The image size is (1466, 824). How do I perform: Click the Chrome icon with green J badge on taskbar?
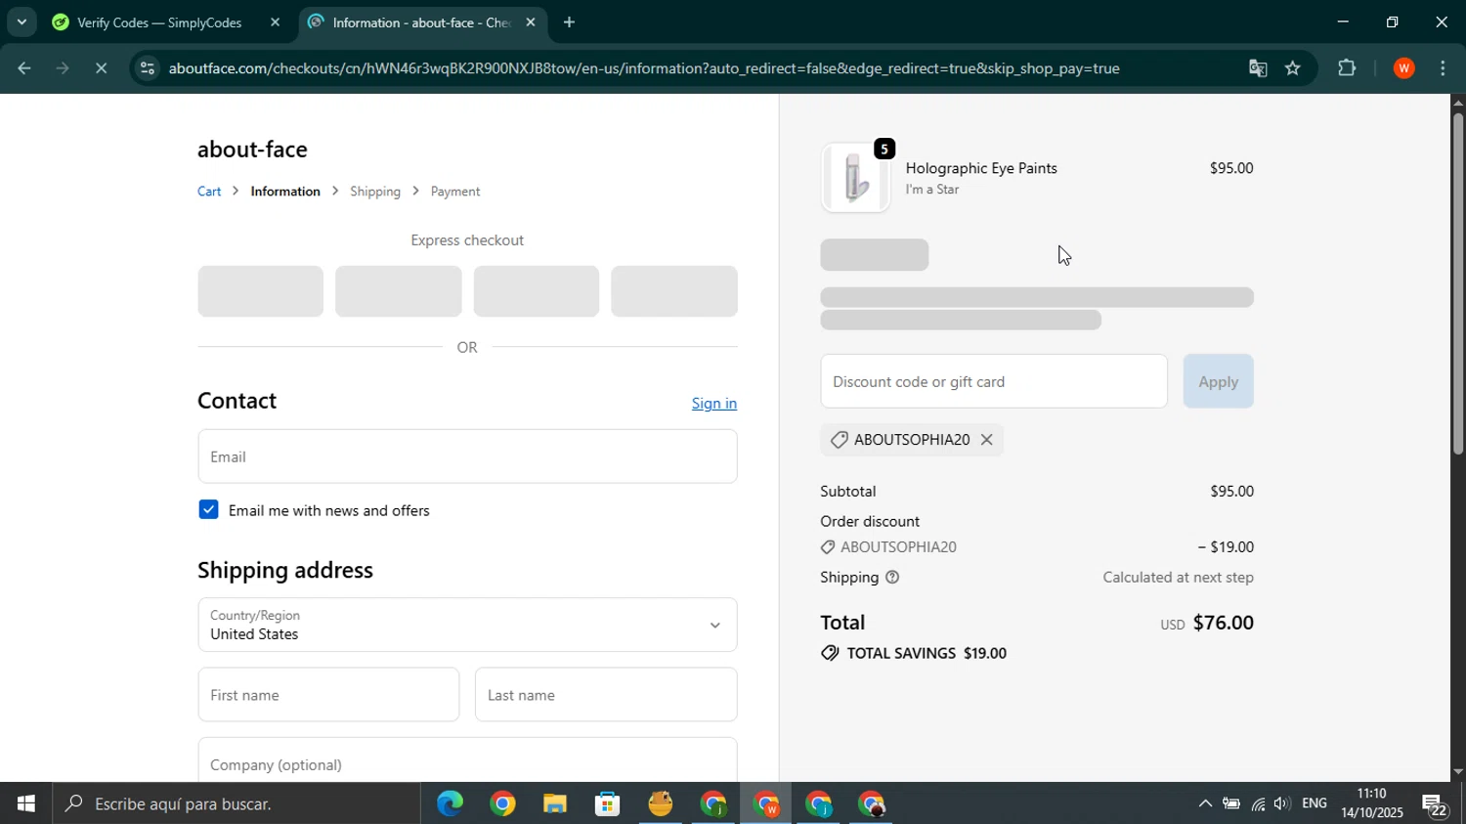[713, 804]
